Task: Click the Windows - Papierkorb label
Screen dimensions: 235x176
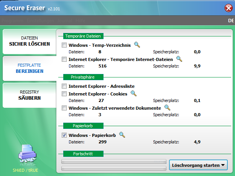Action: click(x=92, y=135)
